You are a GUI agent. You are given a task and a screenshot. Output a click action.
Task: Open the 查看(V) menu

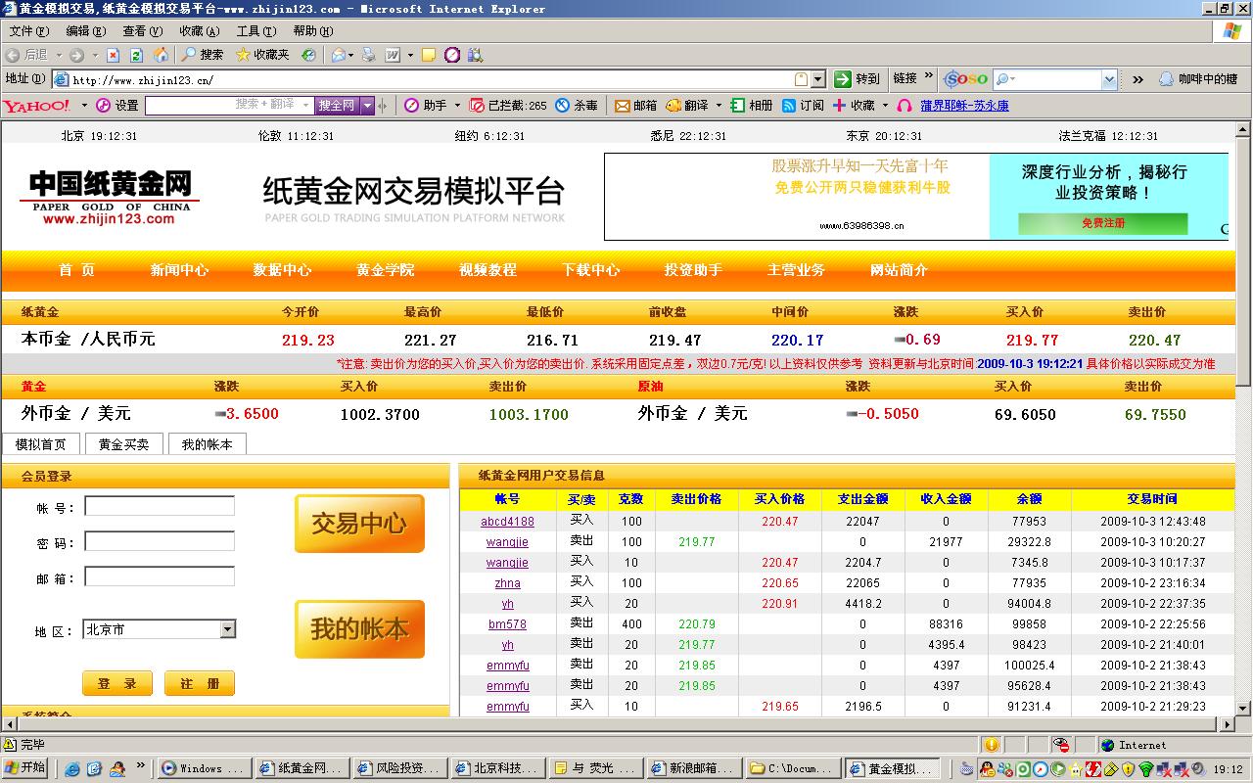click(142, 31)
